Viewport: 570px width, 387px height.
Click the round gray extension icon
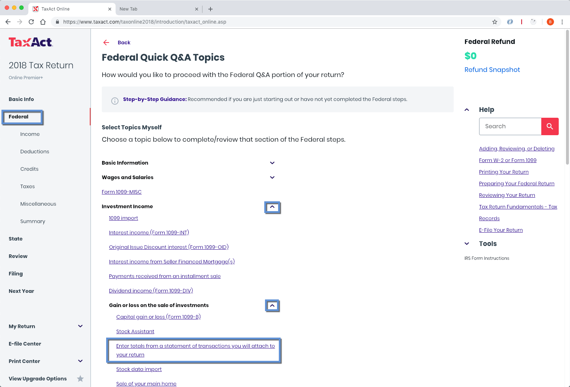533,22
